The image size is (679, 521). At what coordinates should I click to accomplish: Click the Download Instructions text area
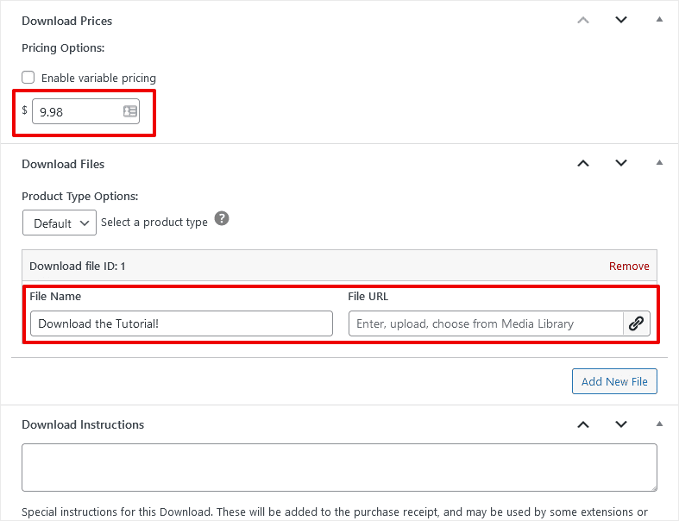pos(339,468)
